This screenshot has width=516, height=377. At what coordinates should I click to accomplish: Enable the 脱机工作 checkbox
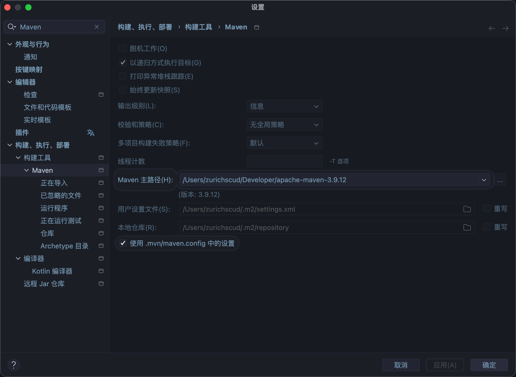coord(123,48)
